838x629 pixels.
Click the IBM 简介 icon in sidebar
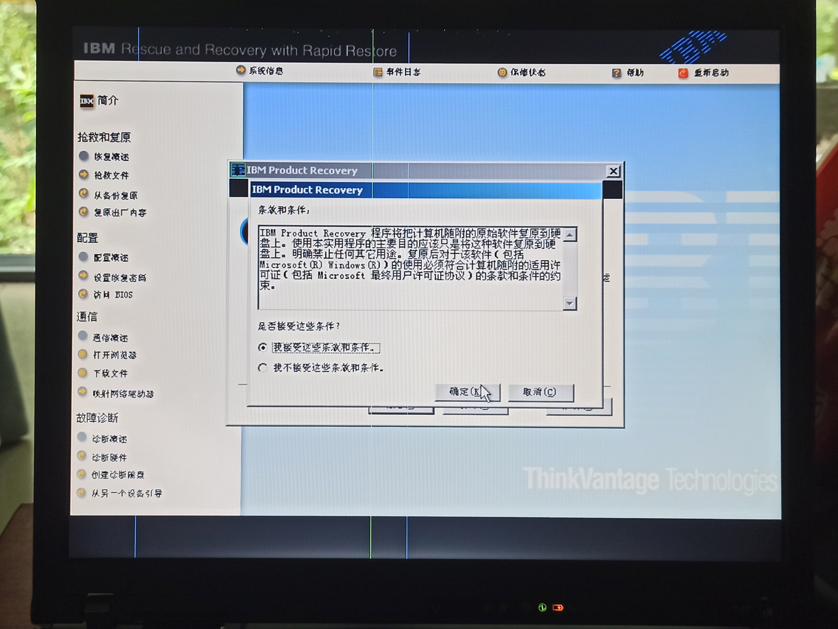click(87, 101)
